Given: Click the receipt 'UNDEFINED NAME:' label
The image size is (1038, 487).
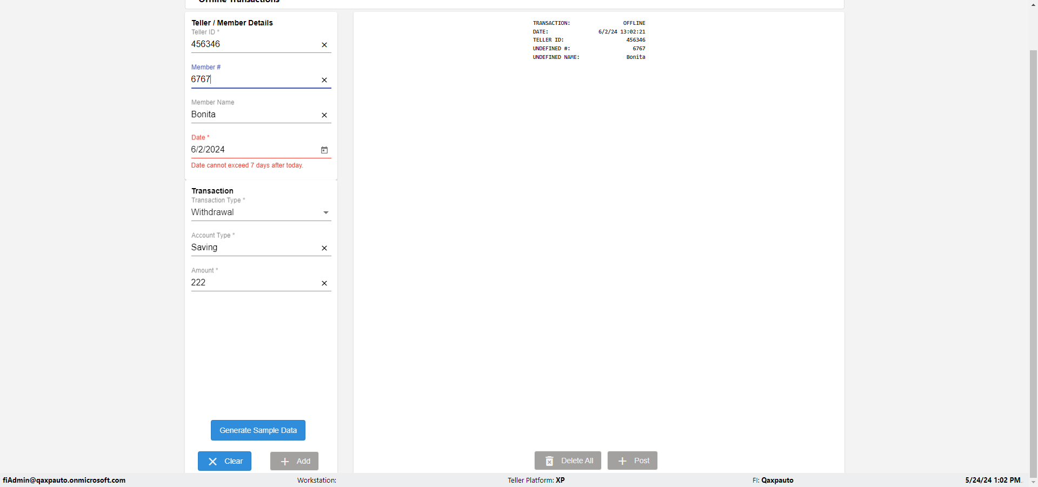Looking at the screenshot, I should (x=556, y=57).
